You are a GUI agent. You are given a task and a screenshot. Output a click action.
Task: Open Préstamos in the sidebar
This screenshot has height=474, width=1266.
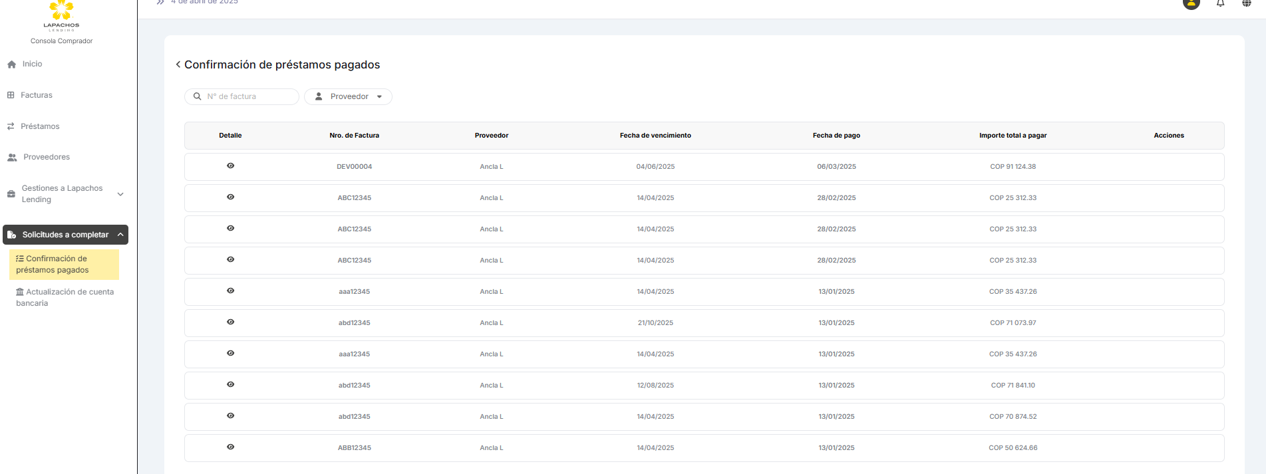[39, 126]
